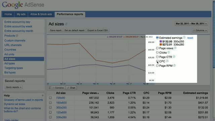Open the 300x250 ad size link
This screenshot has width=215, height=121.
click(61, 108)
